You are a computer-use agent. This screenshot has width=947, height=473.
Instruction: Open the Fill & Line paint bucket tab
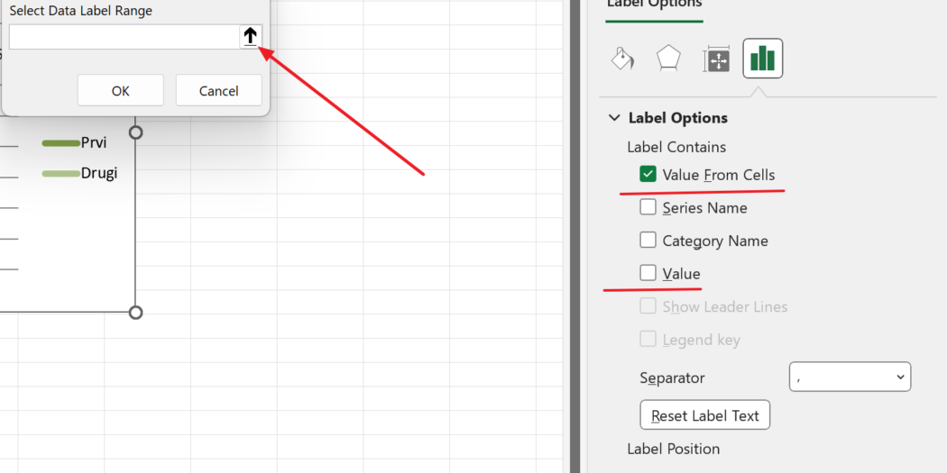(x=622, y=59)
